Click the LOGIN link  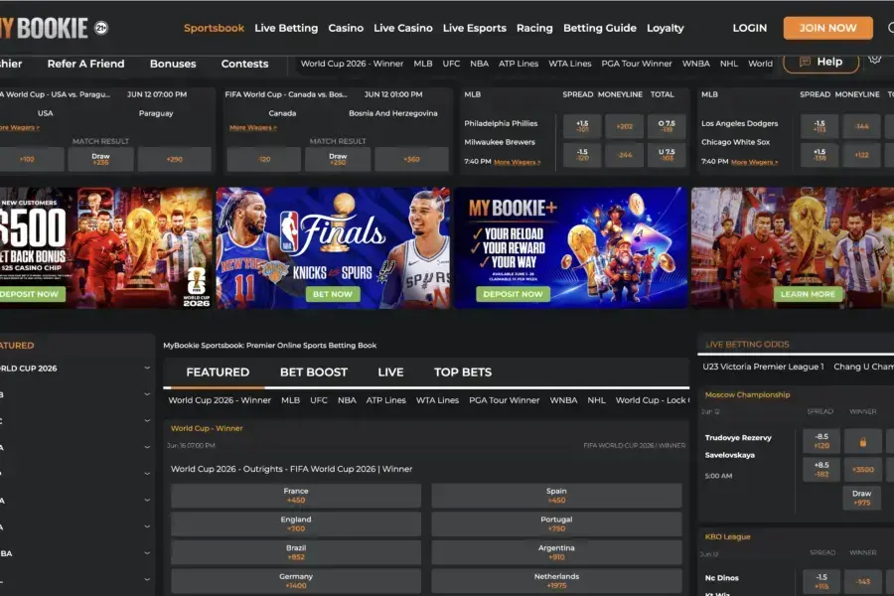[750, 28]
